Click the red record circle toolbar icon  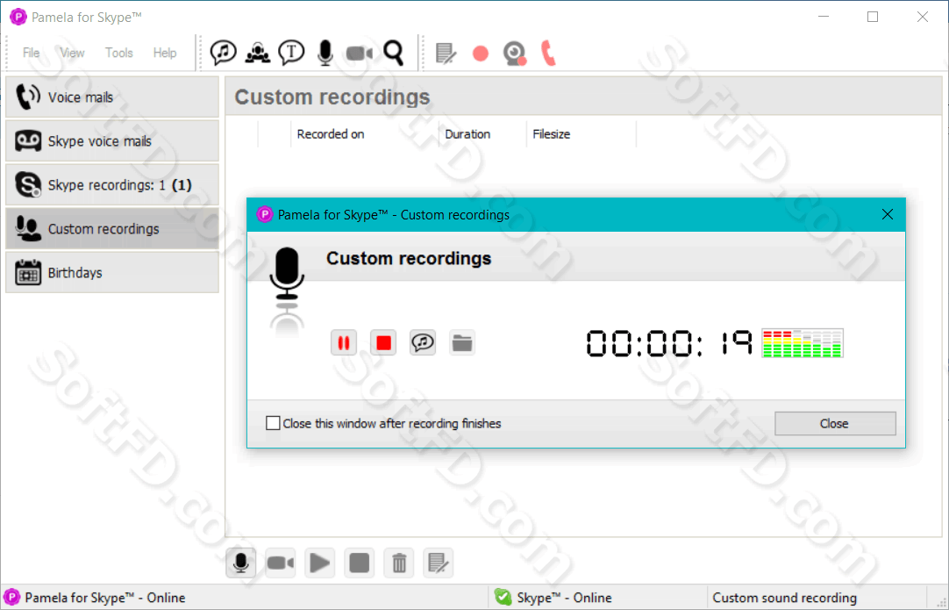[x=481, y=54]
